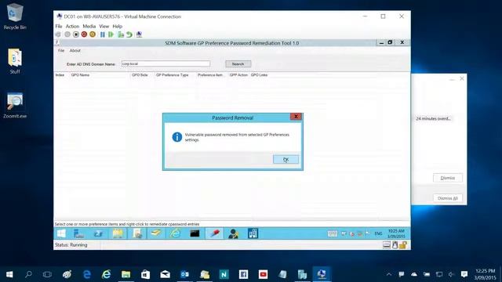Click the lock icon in VM status bar

tap(403, 245)
